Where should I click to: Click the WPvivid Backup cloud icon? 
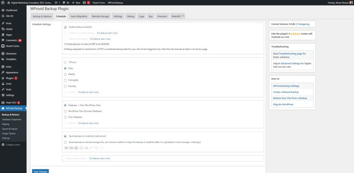3,108
